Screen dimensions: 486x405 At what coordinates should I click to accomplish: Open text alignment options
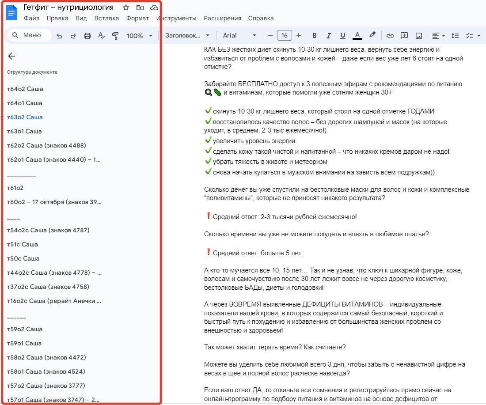pos(439,36)
